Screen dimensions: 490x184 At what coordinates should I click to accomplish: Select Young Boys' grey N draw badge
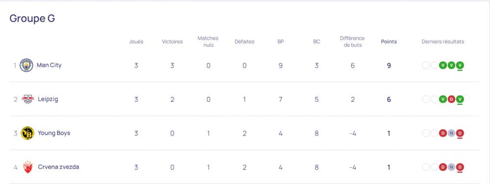[x=451, y=133]
